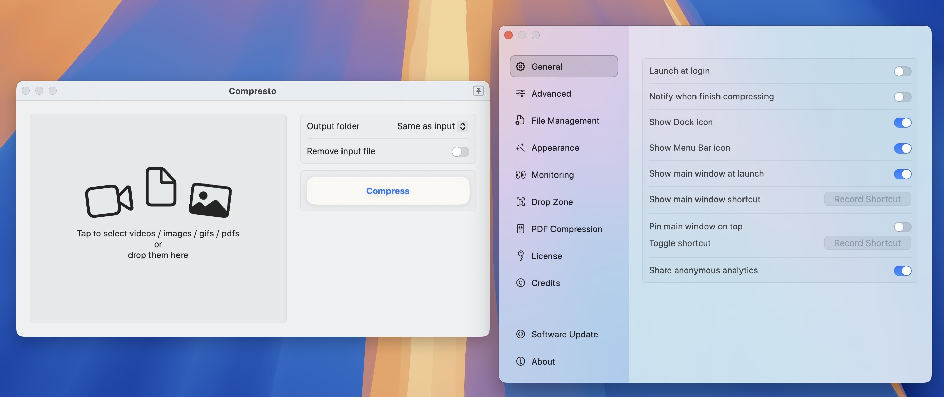Select License in the sidebar
Viewport: 944px width, 397px height.
point(564,256)
